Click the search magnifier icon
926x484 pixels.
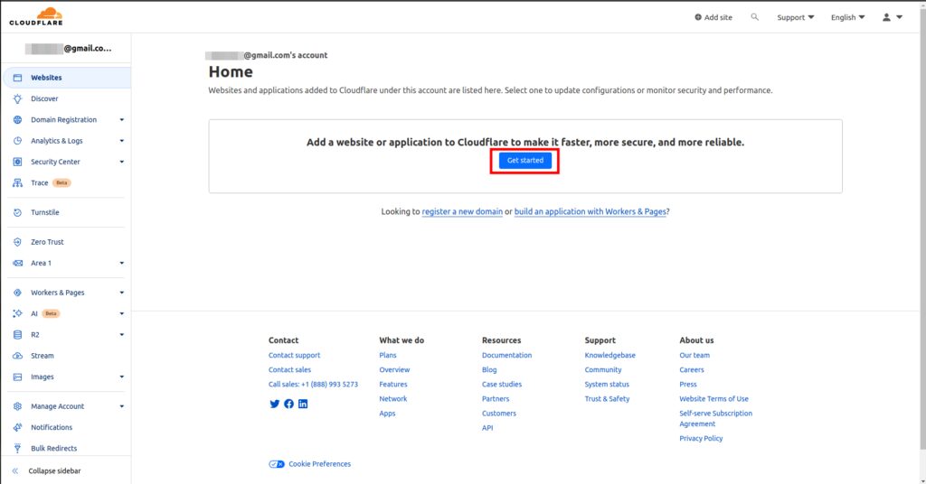(755, 17)
